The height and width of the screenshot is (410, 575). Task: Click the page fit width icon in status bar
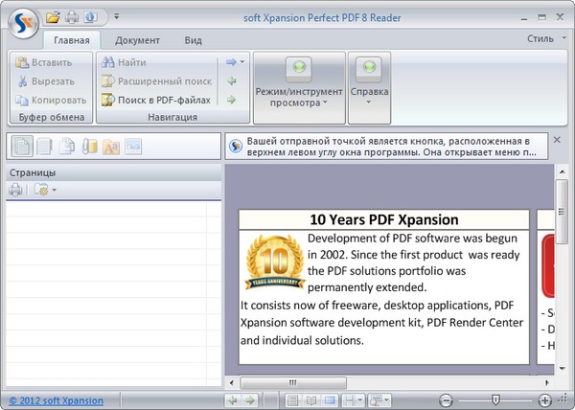coord(349,400)
